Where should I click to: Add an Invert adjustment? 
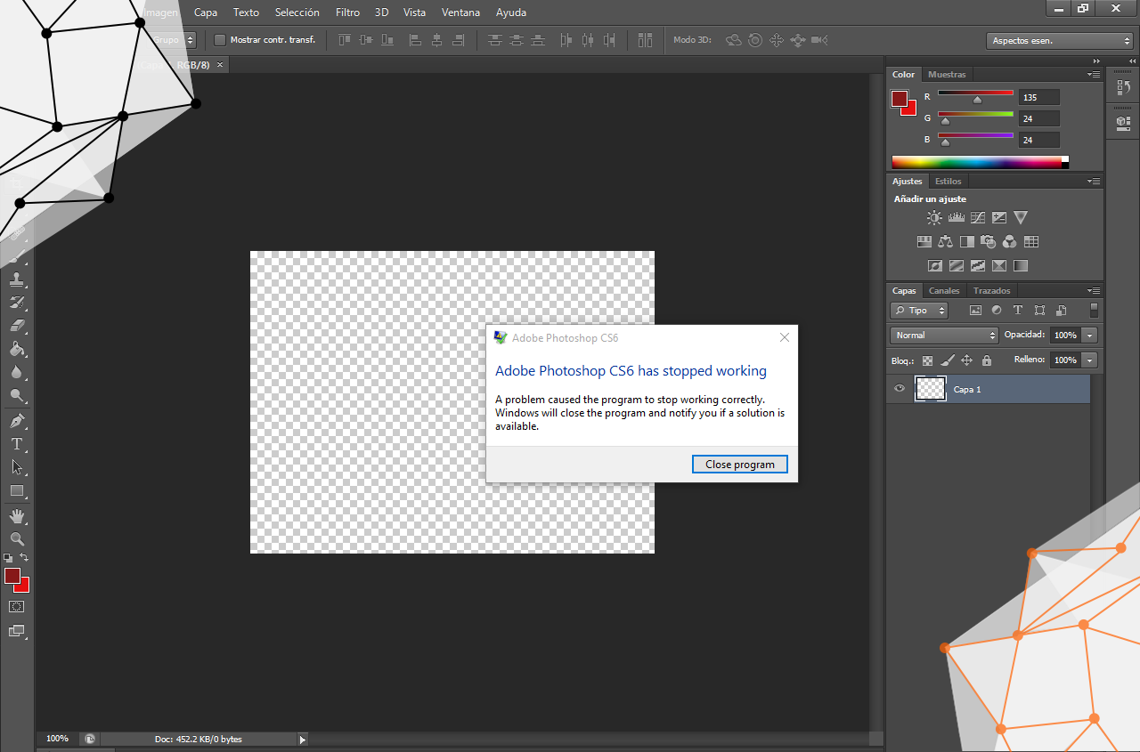[935, 265]
